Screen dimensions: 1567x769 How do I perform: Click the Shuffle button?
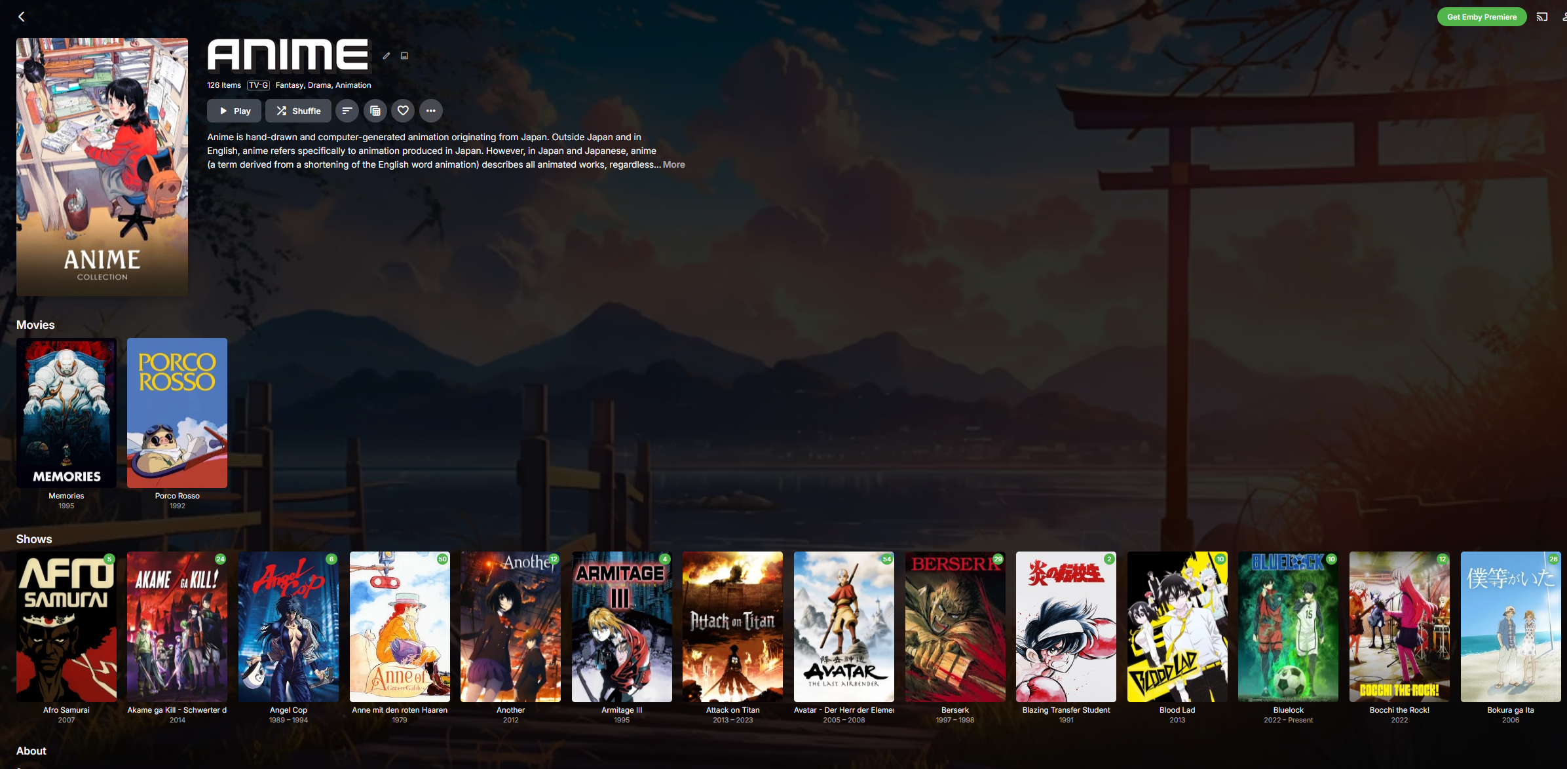coord(298,111)
